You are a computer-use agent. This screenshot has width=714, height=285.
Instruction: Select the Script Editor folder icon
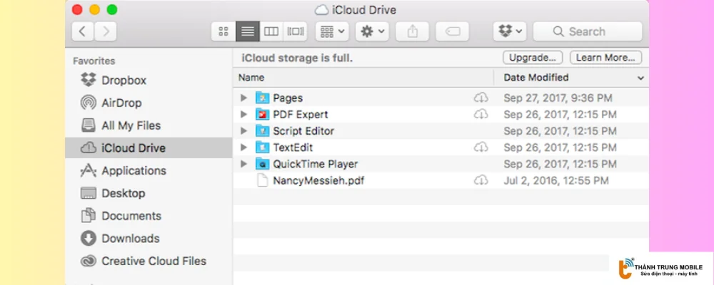262,131
